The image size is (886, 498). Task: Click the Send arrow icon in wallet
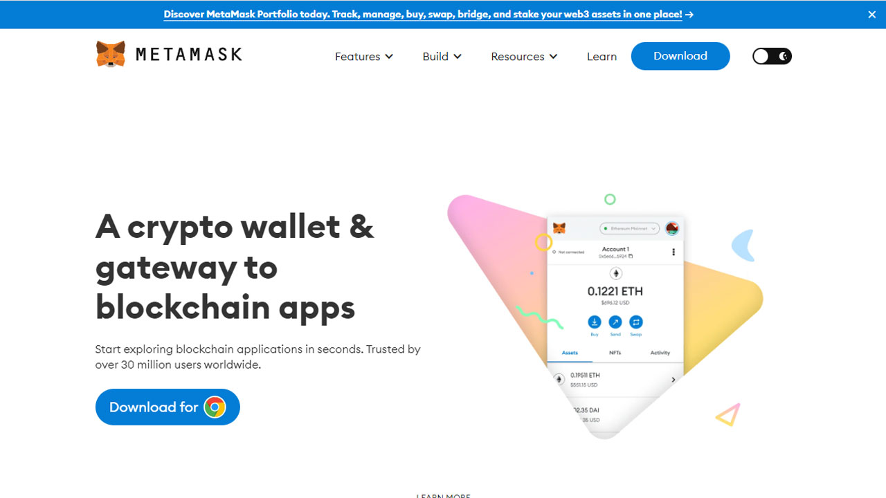pos(615,322)
